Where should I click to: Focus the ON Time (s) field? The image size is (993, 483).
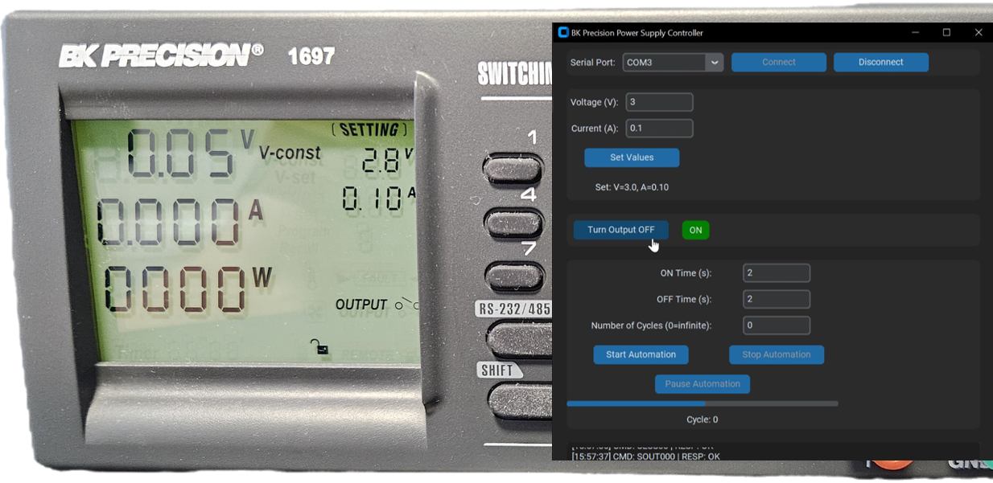coord(777,273)
